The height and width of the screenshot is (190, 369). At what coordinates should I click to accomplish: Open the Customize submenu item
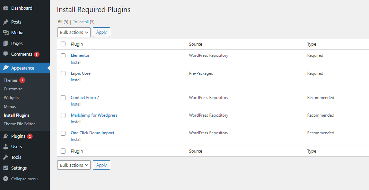point(13,89)
